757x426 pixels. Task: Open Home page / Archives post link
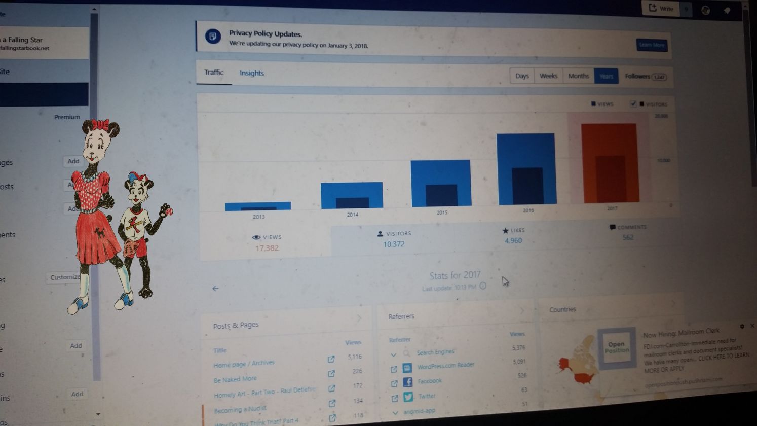point(244,364)
